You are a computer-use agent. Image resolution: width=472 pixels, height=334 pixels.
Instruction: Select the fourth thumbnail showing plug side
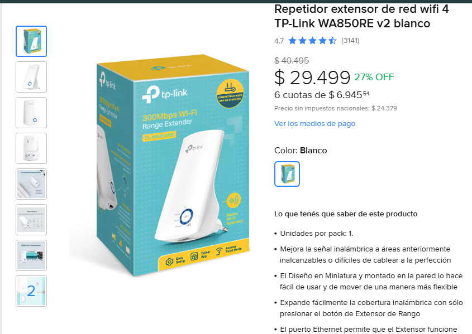click(x=31, y=148)
